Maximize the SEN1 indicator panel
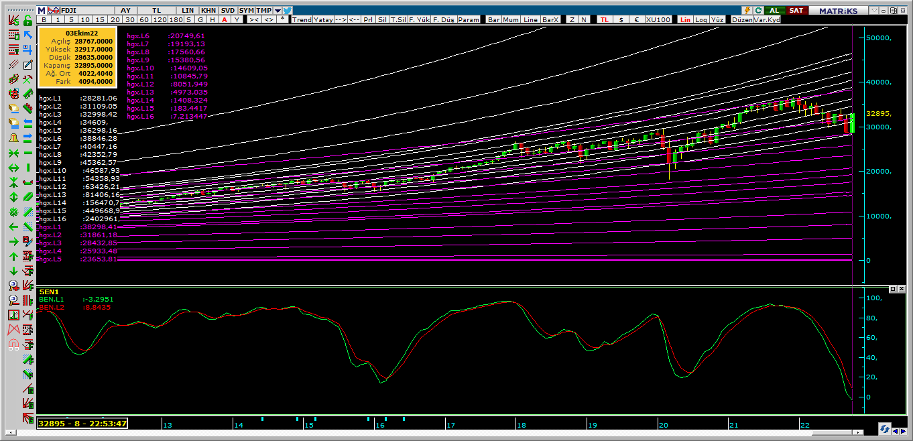913x441 pixels. pyautogui.click(x=893, y=289)
